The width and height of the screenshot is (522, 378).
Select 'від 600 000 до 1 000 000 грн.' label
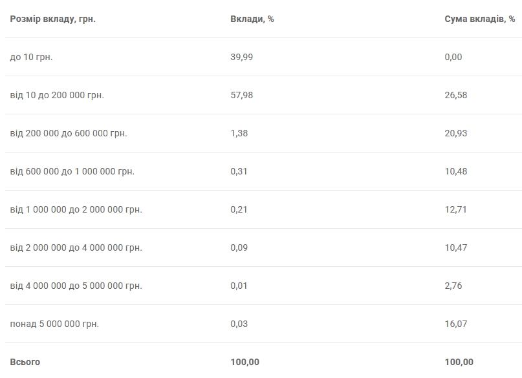tap(72, 171)
